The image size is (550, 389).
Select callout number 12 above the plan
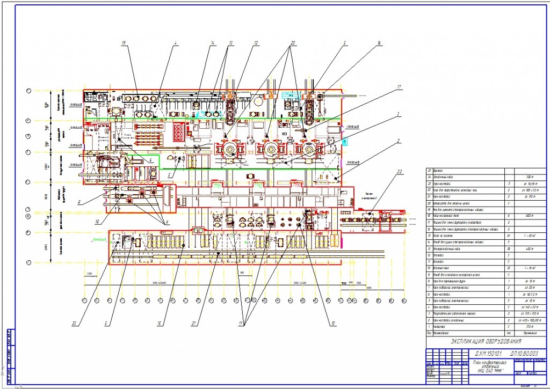click(x=256, y=43)
